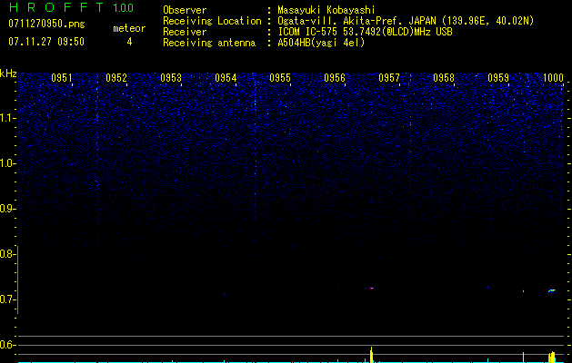Click the Receiving Location label
The height and width of the screenshot is (363, 572).
click(212, 21)
